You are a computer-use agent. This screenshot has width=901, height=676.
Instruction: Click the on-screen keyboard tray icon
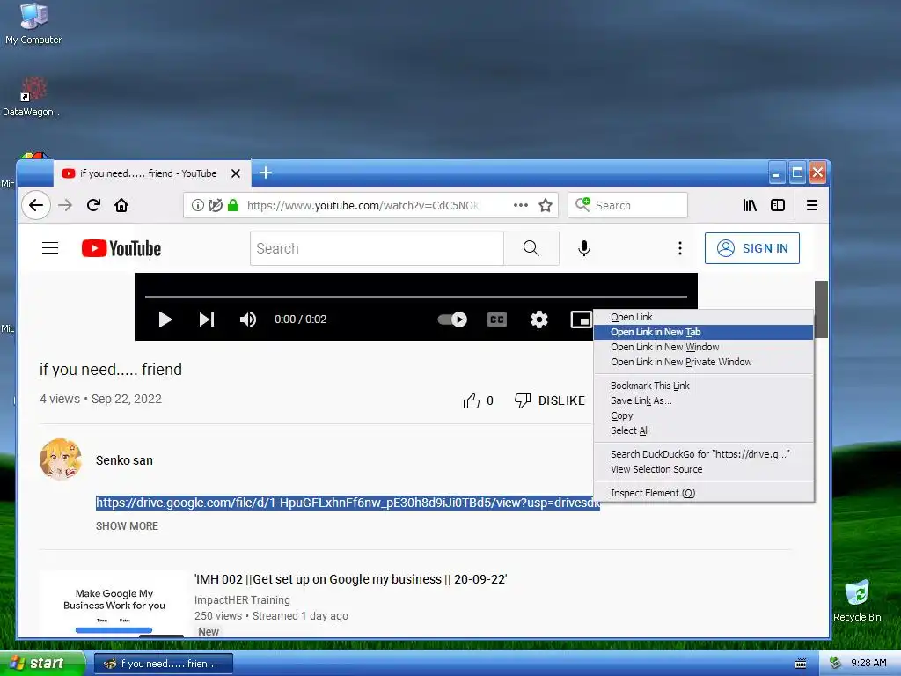pos(800,664)
